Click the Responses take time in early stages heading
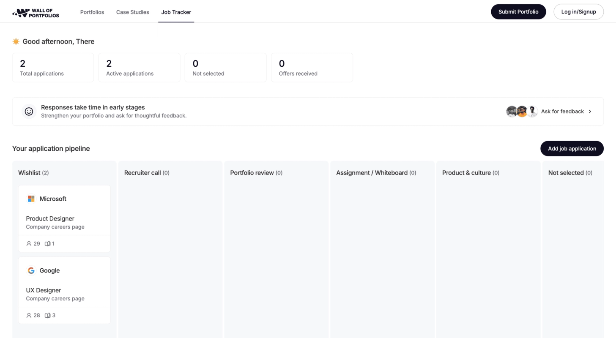 (93, 107)
